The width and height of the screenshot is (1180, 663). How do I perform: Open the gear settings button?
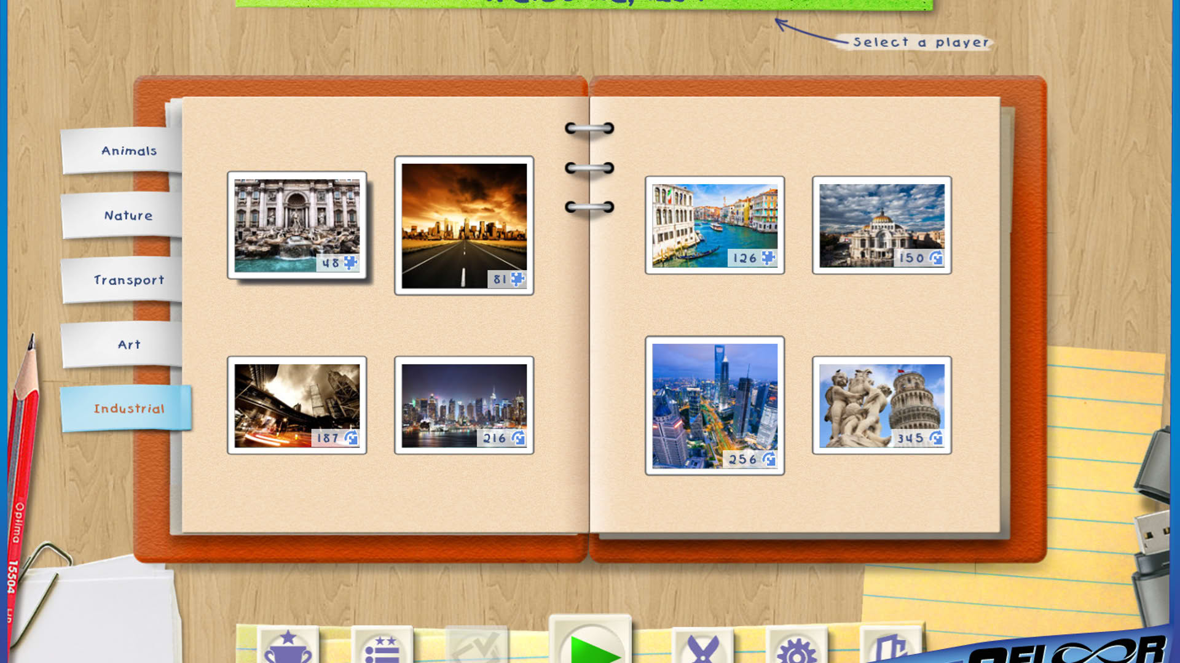click(796, 646)
